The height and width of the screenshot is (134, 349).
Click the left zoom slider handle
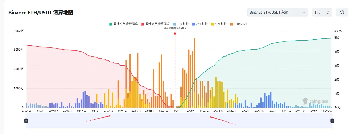point(26,121)
